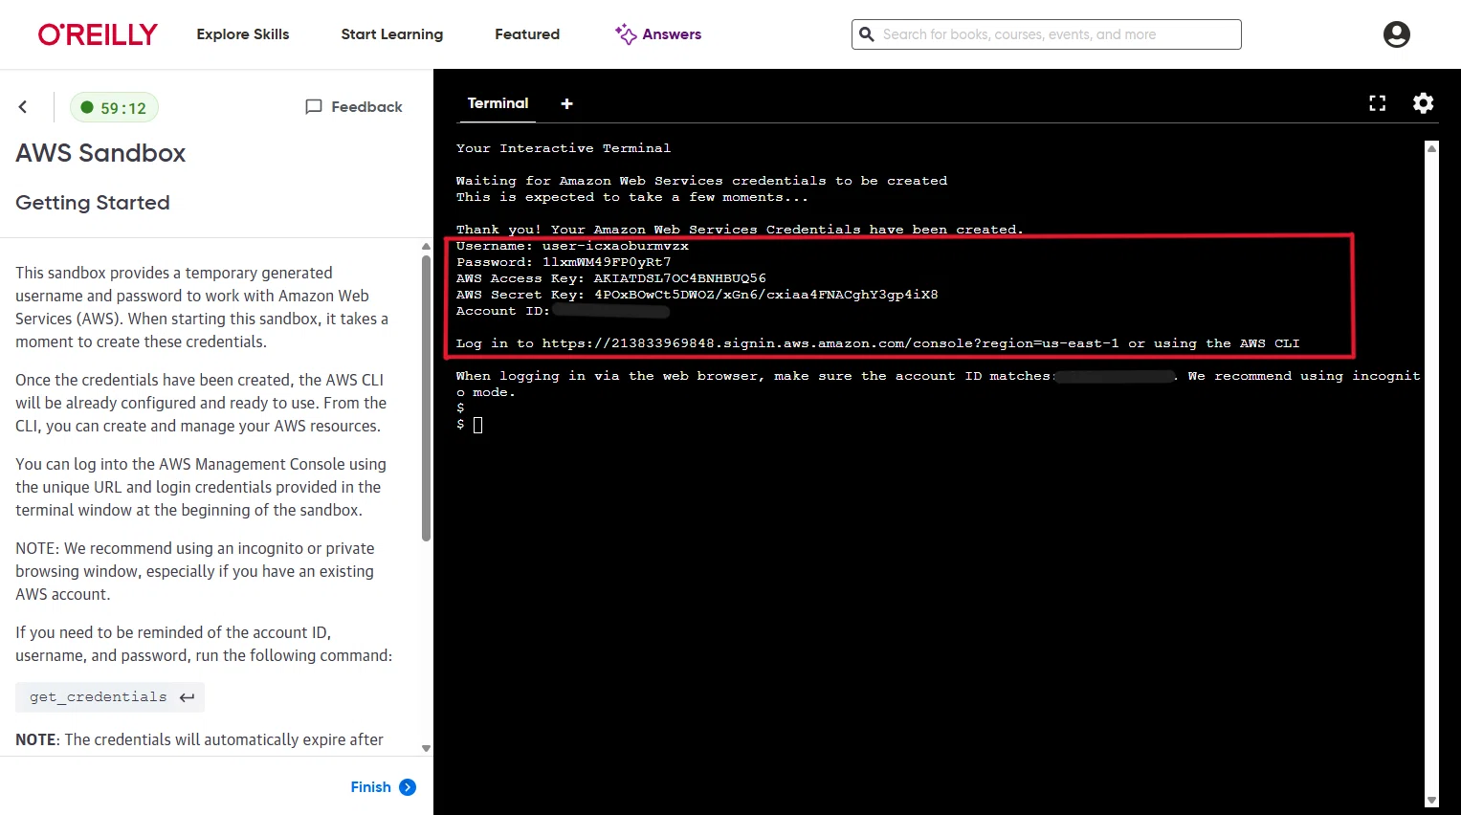Click the Getting Started heading
The width and height of the screenshot is (1461, 815).
pyautogui.click(x=93, y=203)
